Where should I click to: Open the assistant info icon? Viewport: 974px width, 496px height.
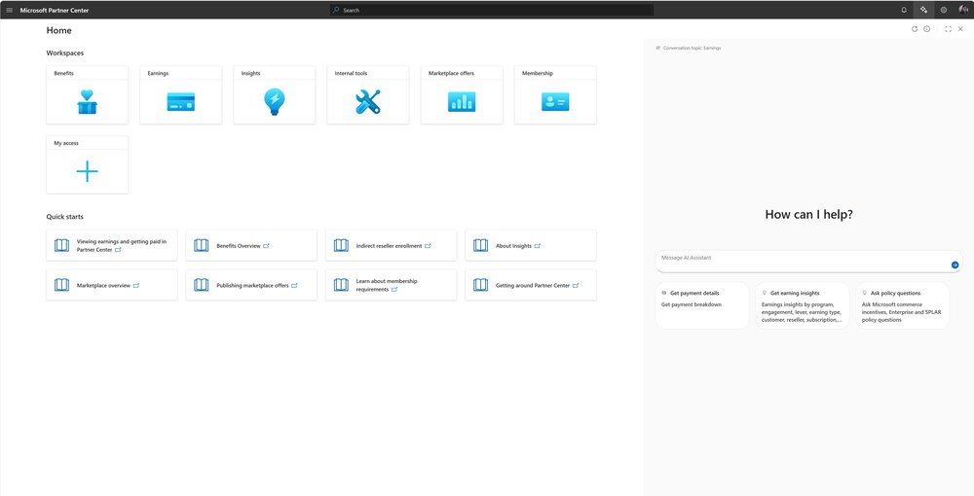click(x=927, y=29)
